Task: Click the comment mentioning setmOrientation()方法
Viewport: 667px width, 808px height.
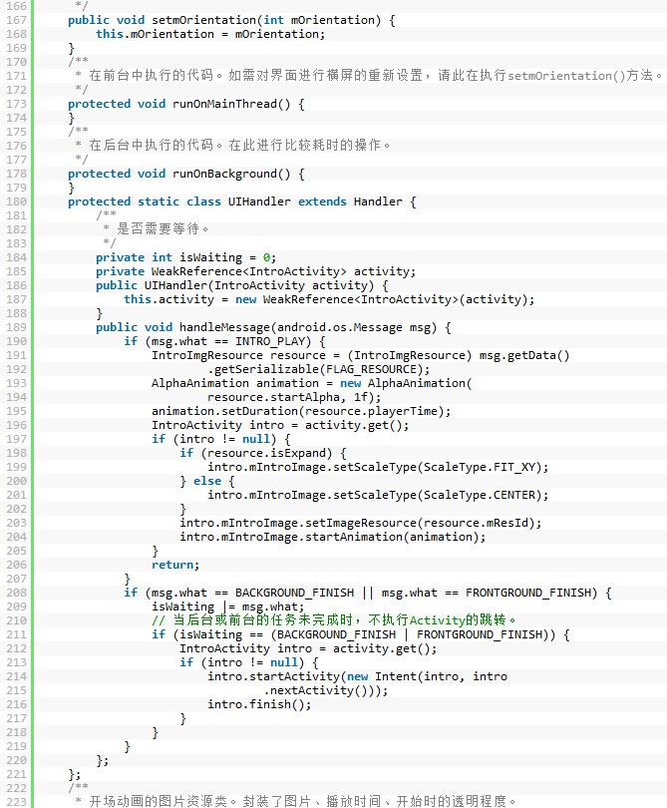Action: (x=369, y=76)
